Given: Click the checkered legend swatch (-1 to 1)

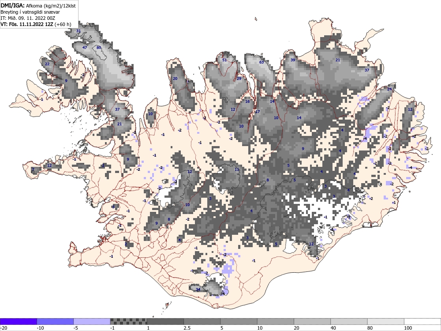Looking at the screenshot, I should pyautogui.click(x=128, y=321).
